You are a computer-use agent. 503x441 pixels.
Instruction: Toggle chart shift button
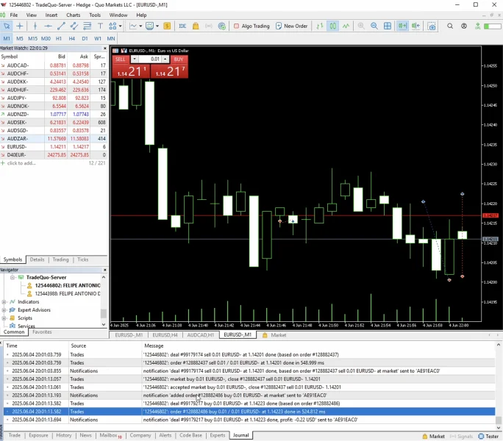[x=415, y=26]
